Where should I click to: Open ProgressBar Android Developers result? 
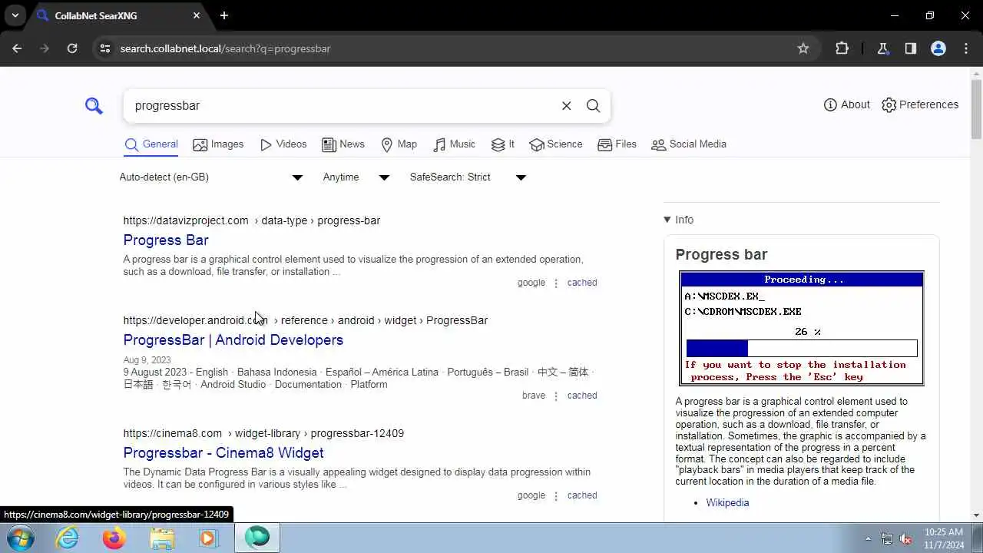[x=233, y=340]
